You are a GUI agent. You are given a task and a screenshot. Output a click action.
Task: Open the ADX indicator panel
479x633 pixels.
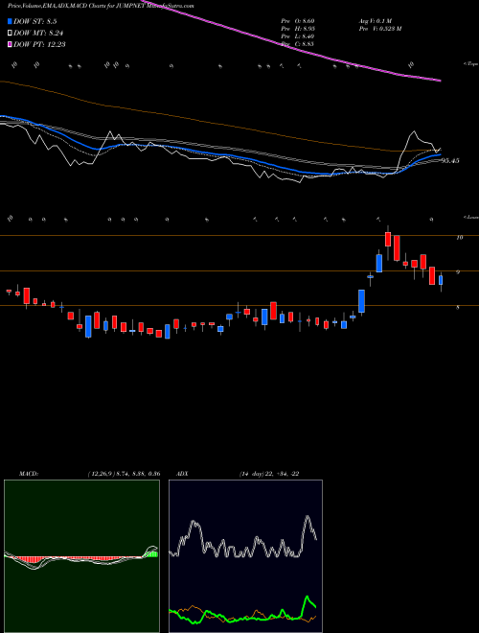tap(245, 556)
